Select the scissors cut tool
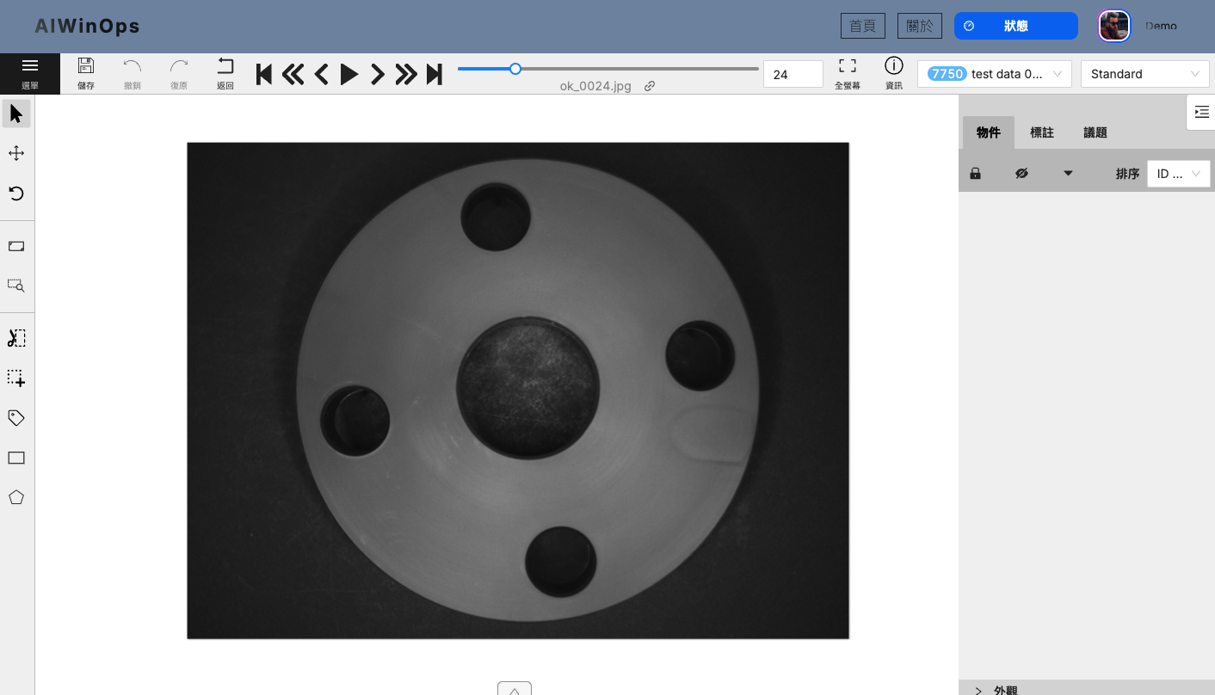The image size is (1215, 695). (16, 338)
